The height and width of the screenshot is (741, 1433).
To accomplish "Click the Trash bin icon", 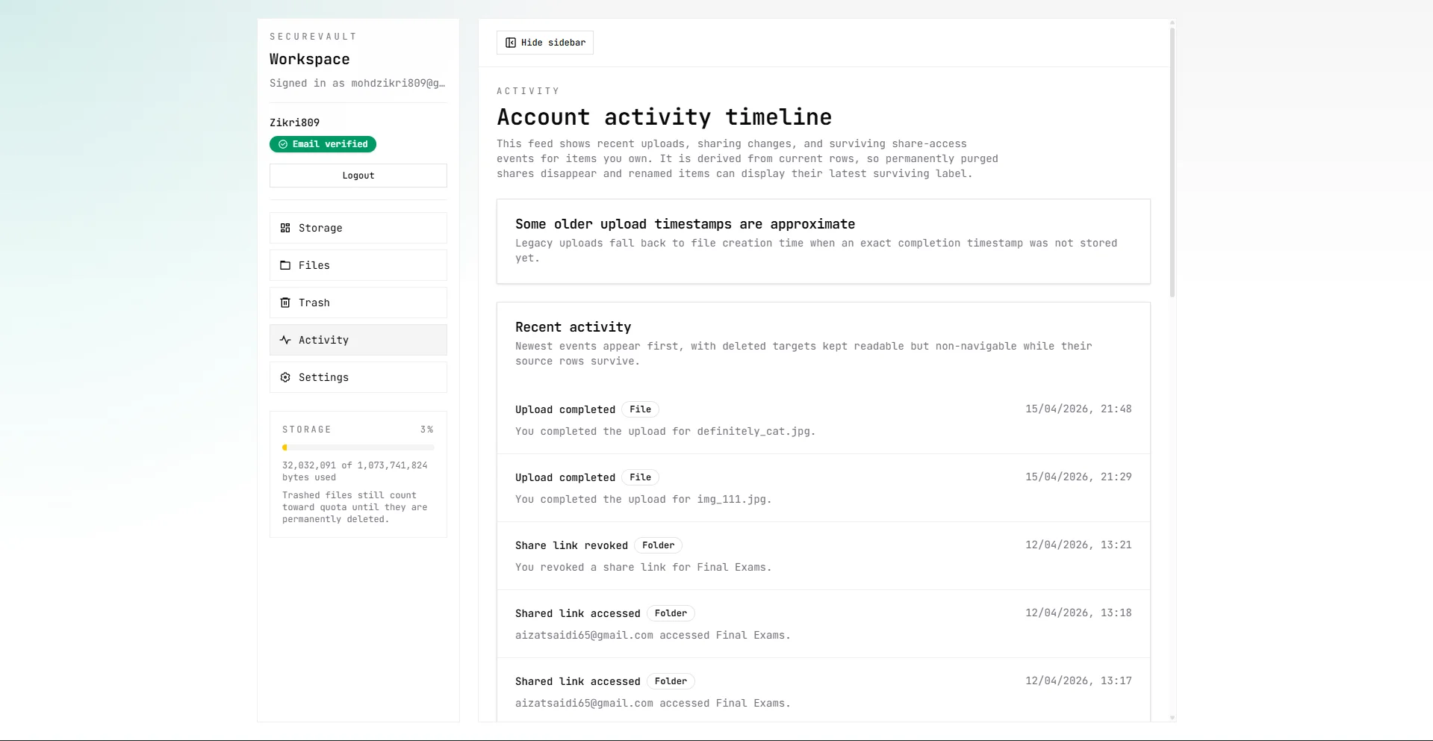I will click(x=285, y=303).
